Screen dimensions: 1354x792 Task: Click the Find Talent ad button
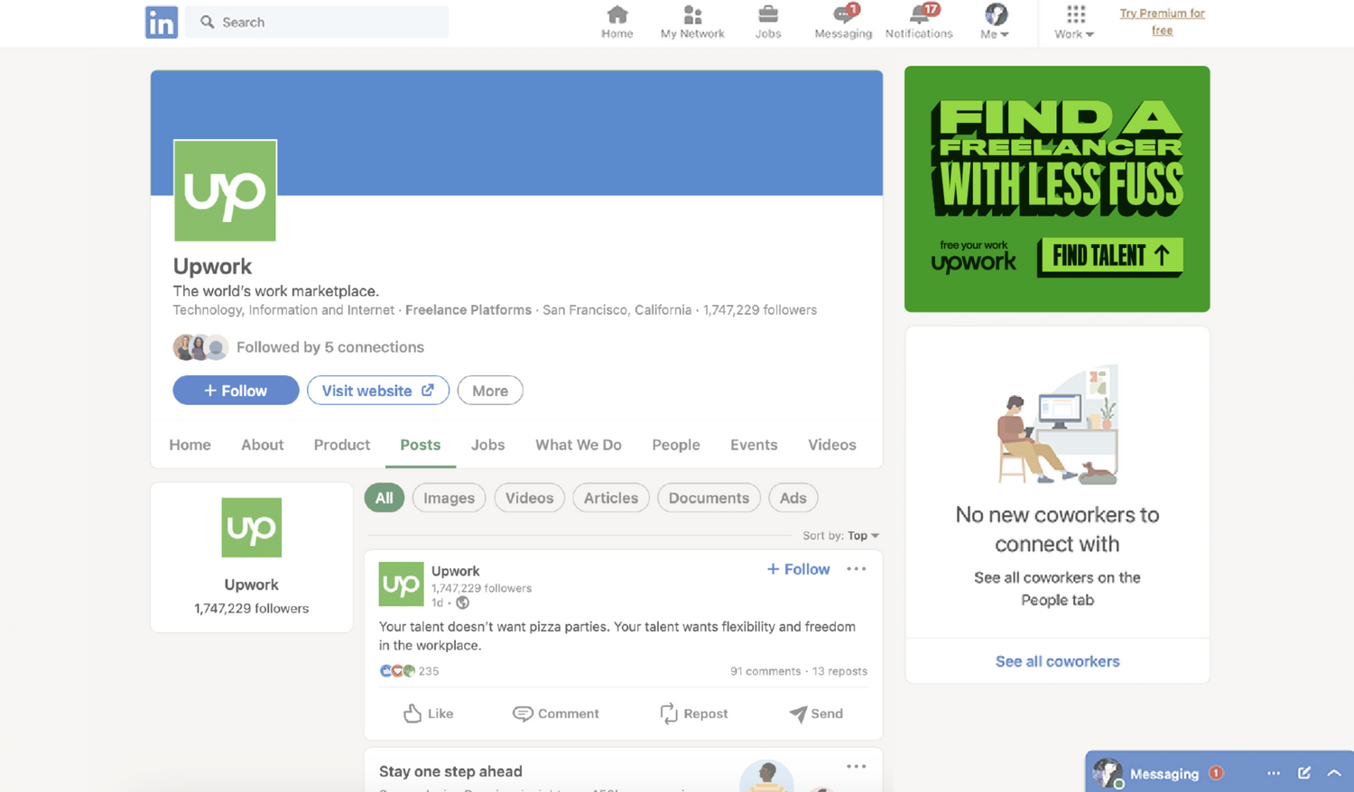click(1110, 256)
